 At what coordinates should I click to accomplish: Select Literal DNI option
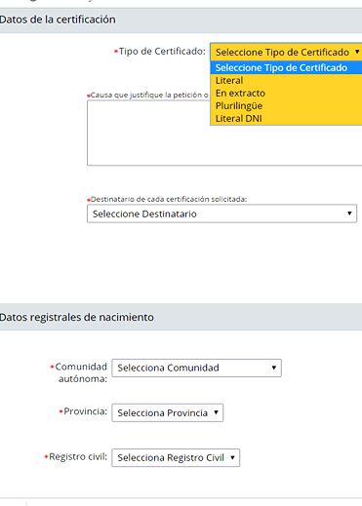coord(286,118)
